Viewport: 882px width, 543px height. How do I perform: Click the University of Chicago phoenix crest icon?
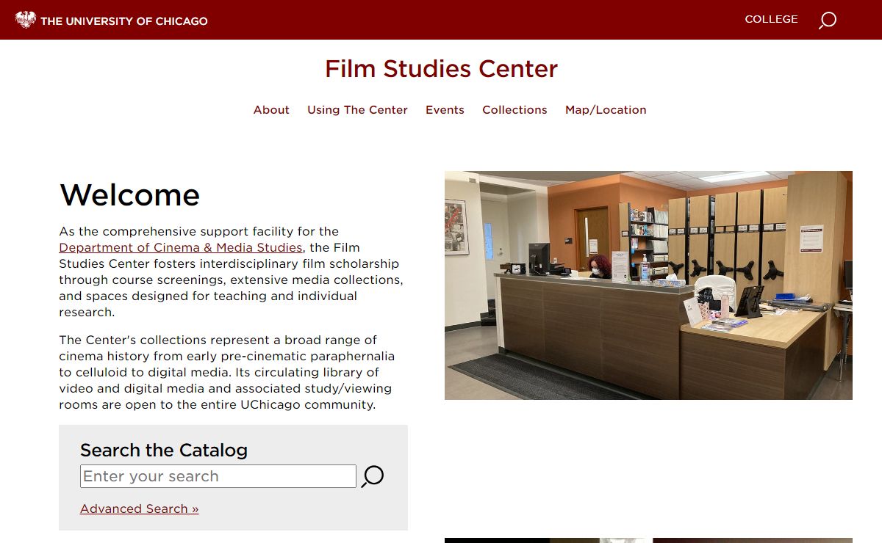pos(26,20)
